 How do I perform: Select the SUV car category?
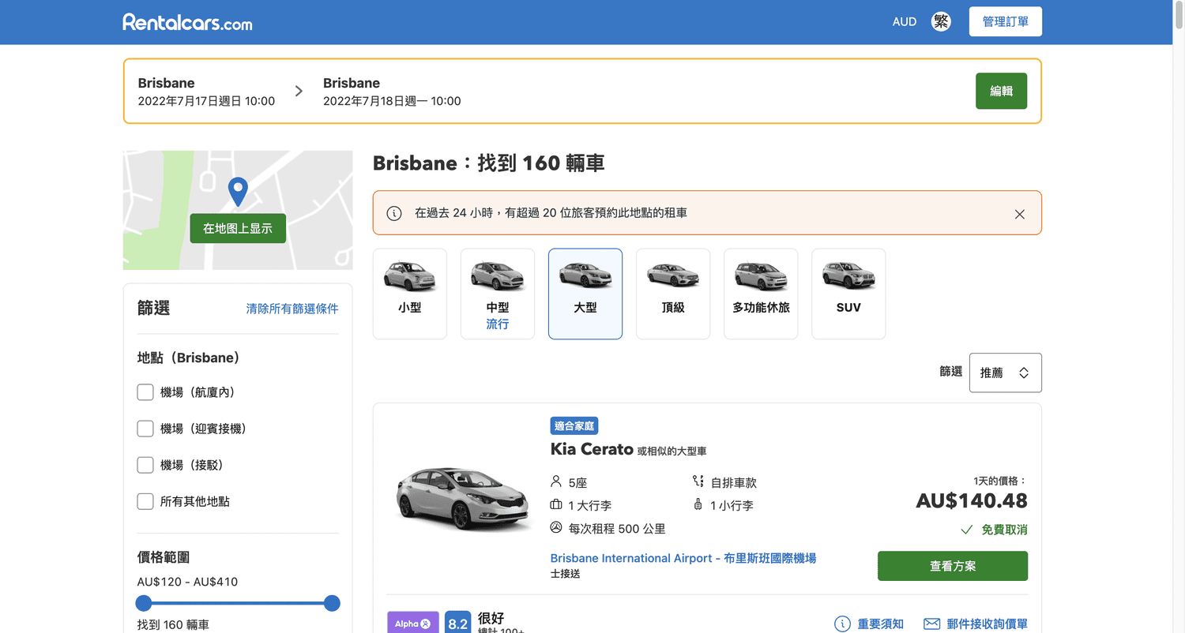(x=848, y=294)
